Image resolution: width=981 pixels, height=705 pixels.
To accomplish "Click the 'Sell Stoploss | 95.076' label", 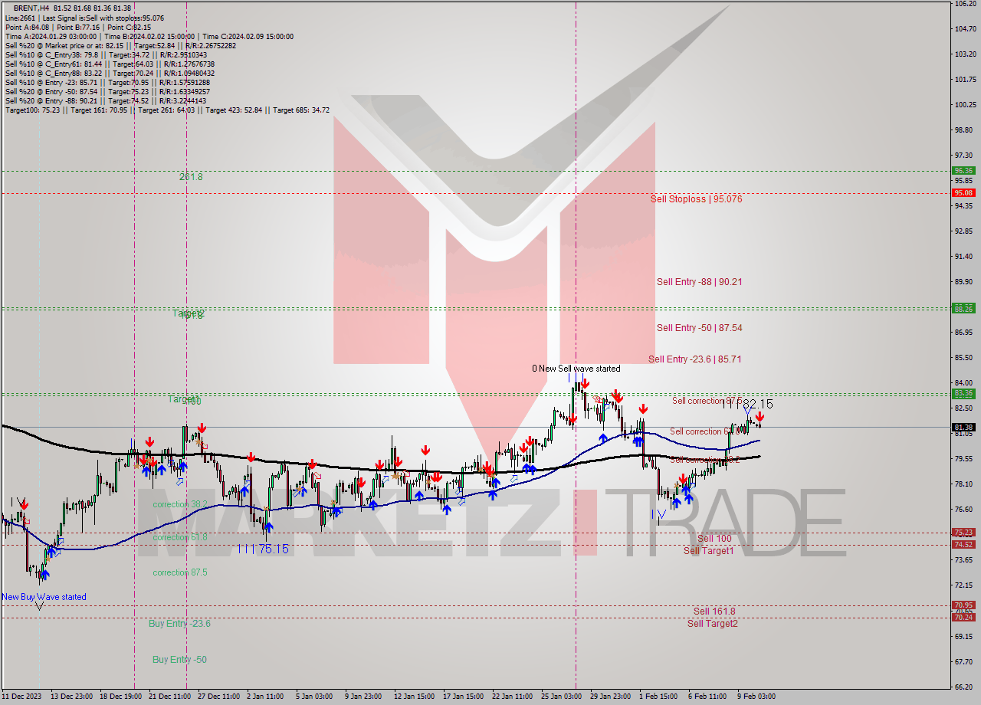I will [696, 199].
